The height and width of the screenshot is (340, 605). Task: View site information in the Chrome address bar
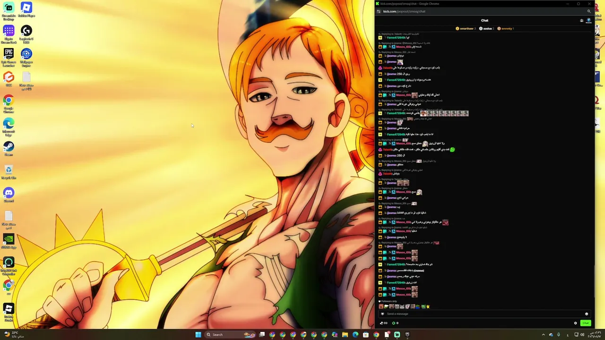point(379,11)
